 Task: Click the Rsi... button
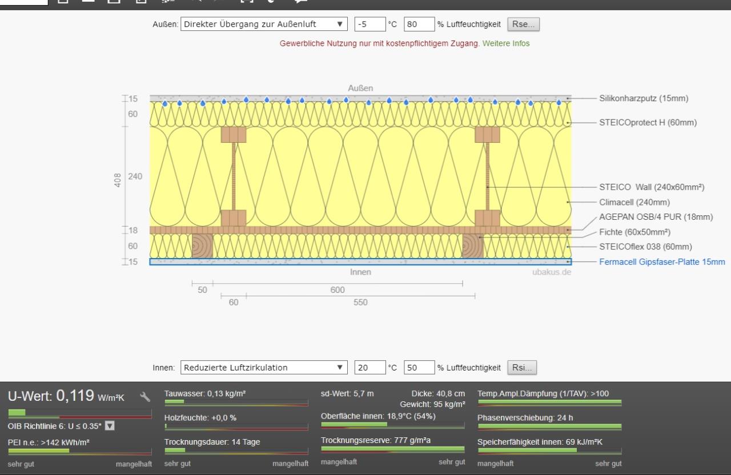pyautogui.click(x=522, y=368)
